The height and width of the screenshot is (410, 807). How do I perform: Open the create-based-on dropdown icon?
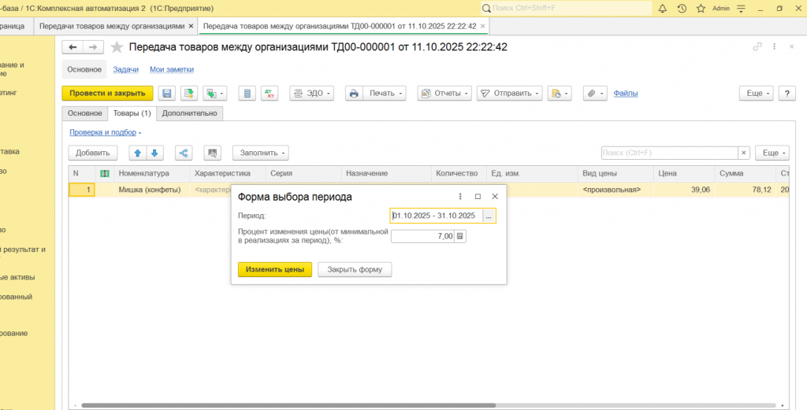tap(215, 94)
